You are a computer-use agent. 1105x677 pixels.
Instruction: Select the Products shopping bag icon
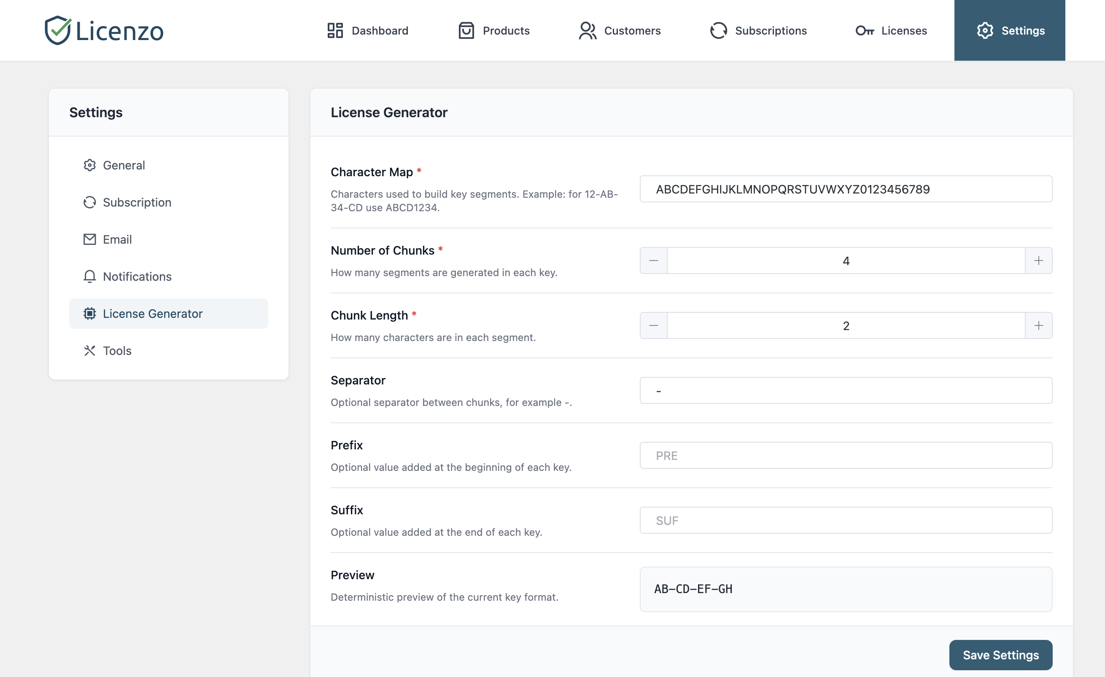(x=466, y=30)
